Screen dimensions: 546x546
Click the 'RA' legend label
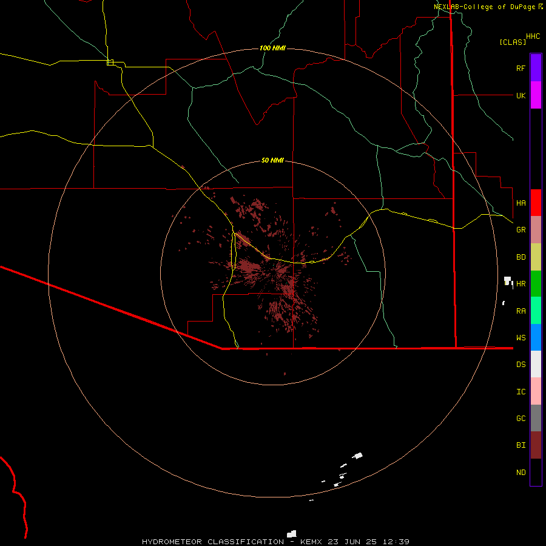(521, 311)
